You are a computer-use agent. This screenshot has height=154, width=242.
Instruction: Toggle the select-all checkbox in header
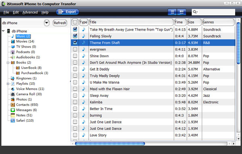(75, 22)
